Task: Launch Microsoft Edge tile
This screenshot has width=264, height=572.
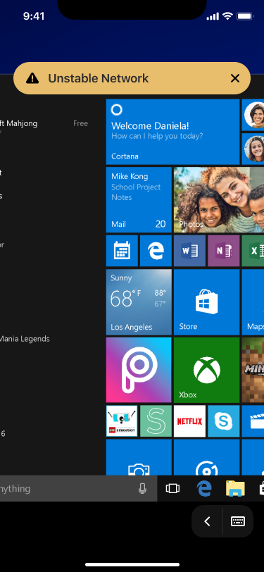Action: pos(156,251)
